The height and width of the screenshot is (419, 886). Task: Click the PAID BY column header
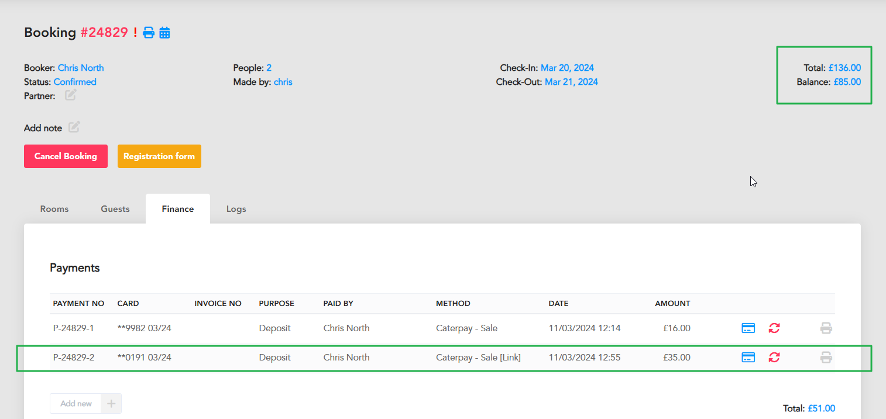[x=338, y=304]
